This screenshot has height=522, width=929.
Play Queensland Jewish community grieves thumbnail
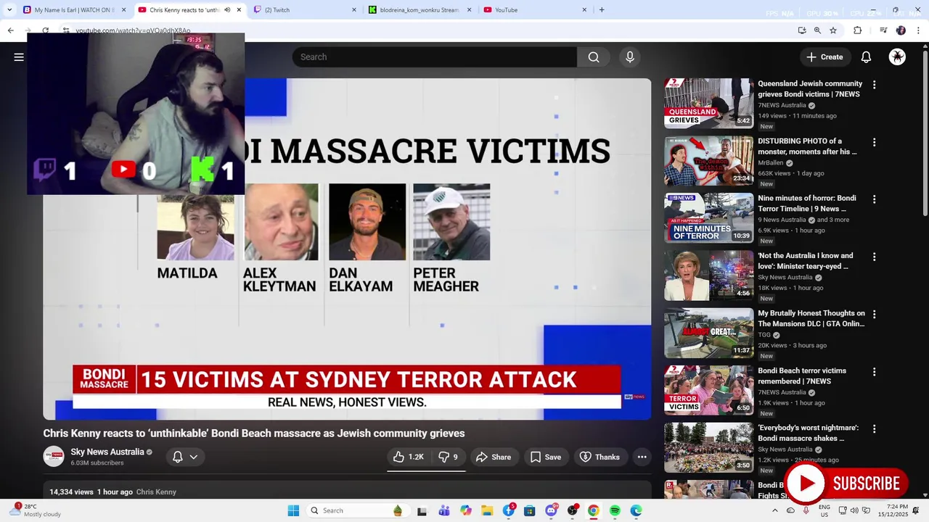(709, 103)
